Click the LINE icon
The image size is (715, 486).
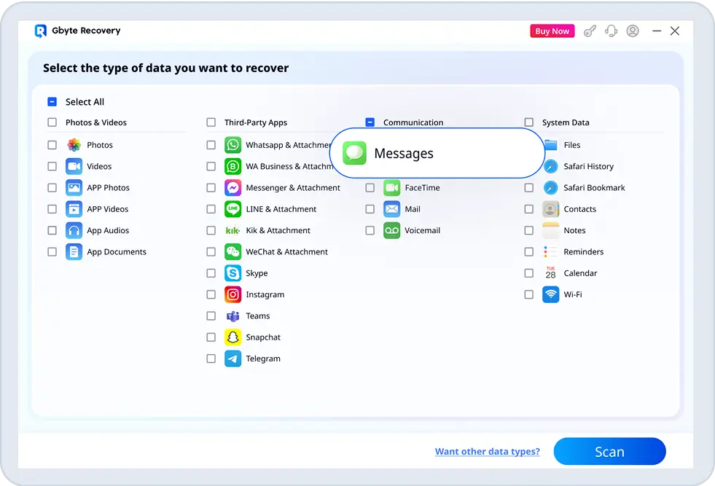point(233,209)
